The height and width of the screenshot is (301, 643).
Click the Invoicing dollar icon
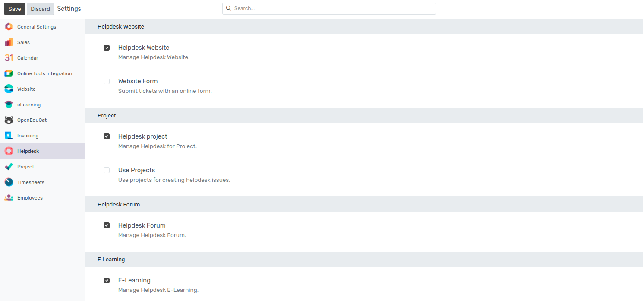pos(9,136)
